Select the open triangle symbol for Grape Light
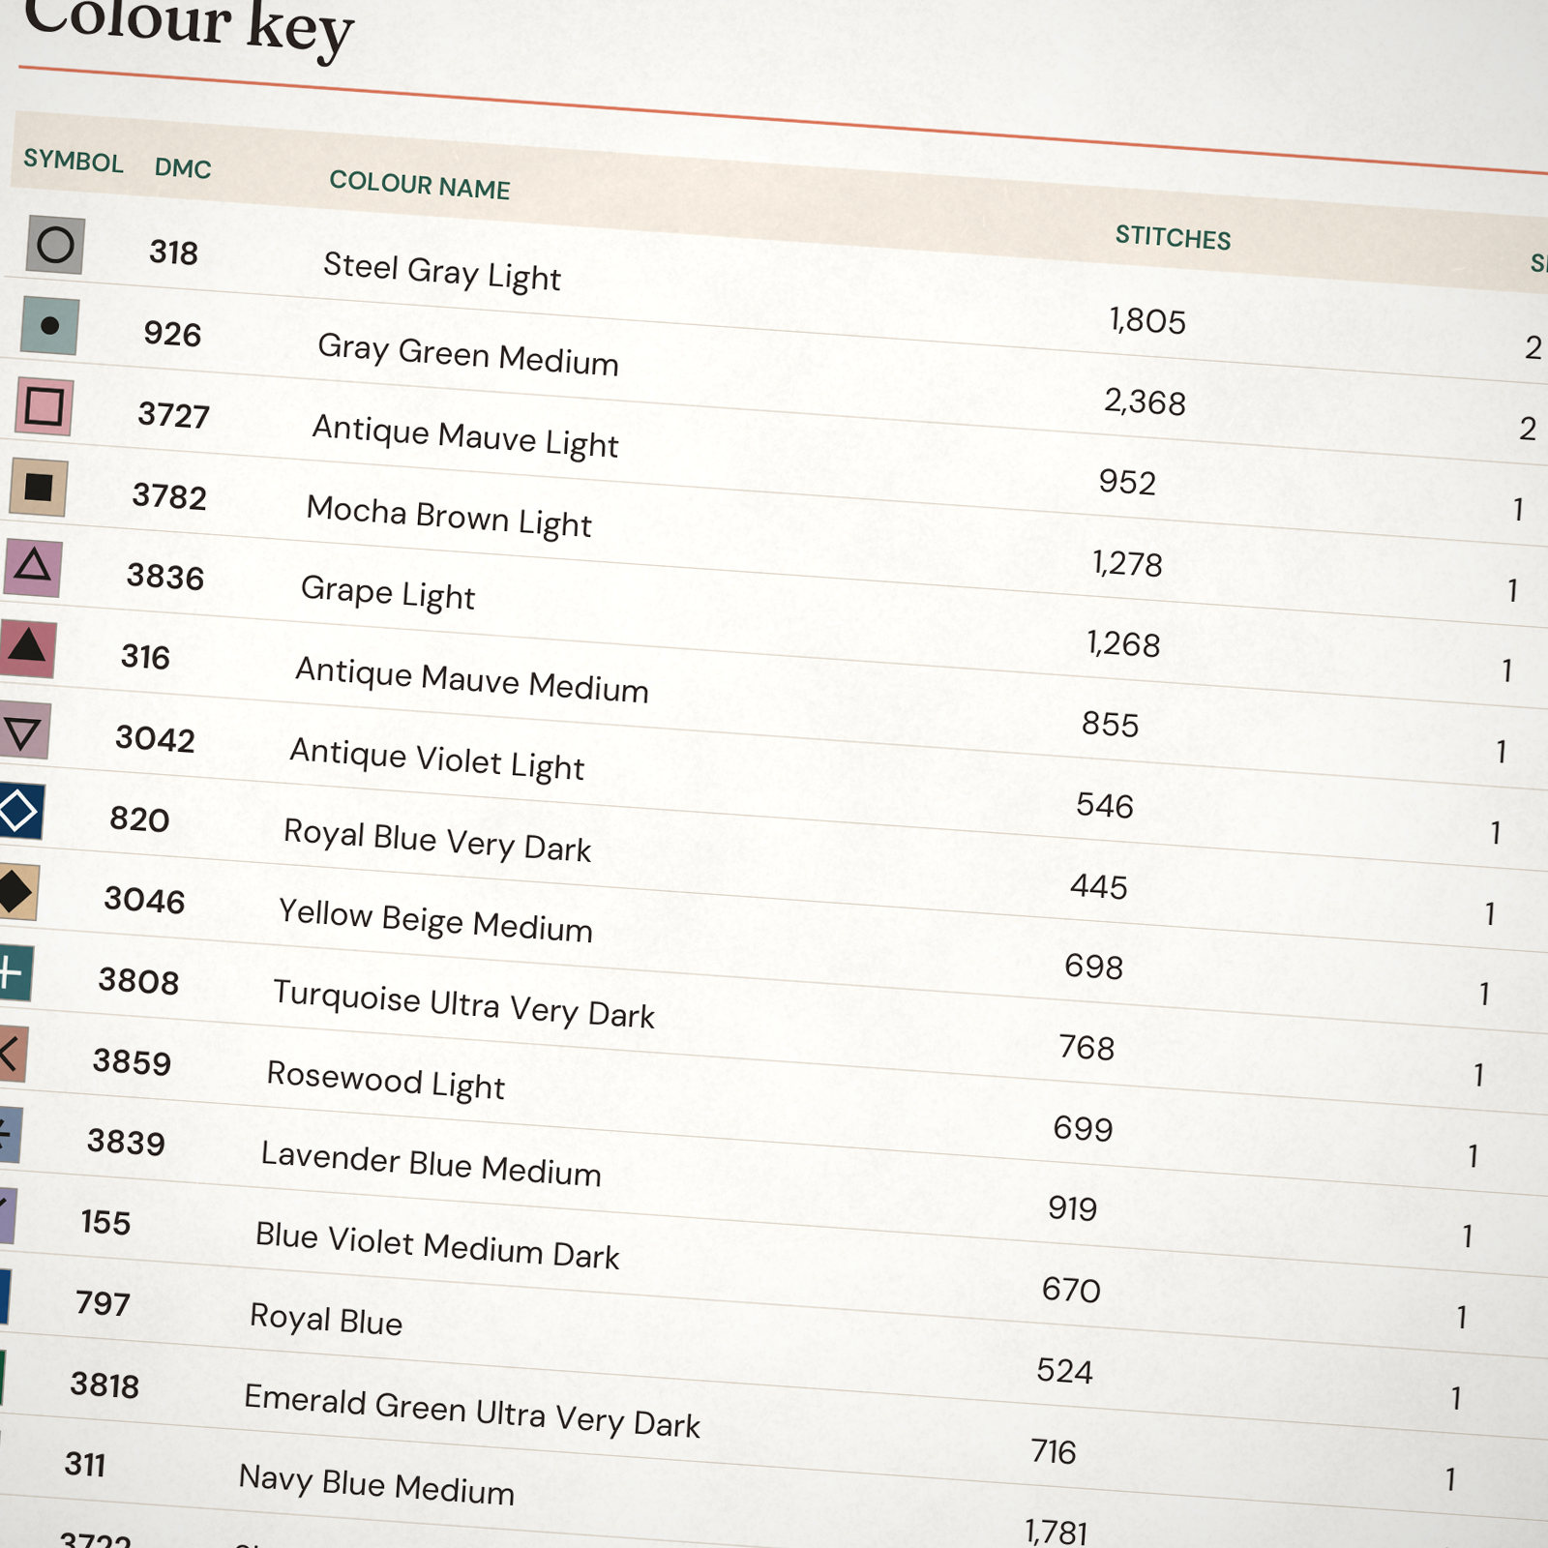Screen dimensions: 1548x1548 (x=32, y=567)
